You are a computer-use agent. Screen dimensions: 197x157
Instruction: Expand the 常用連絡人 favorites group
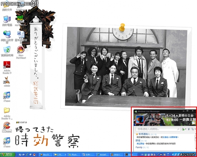(x=146, y=134)
